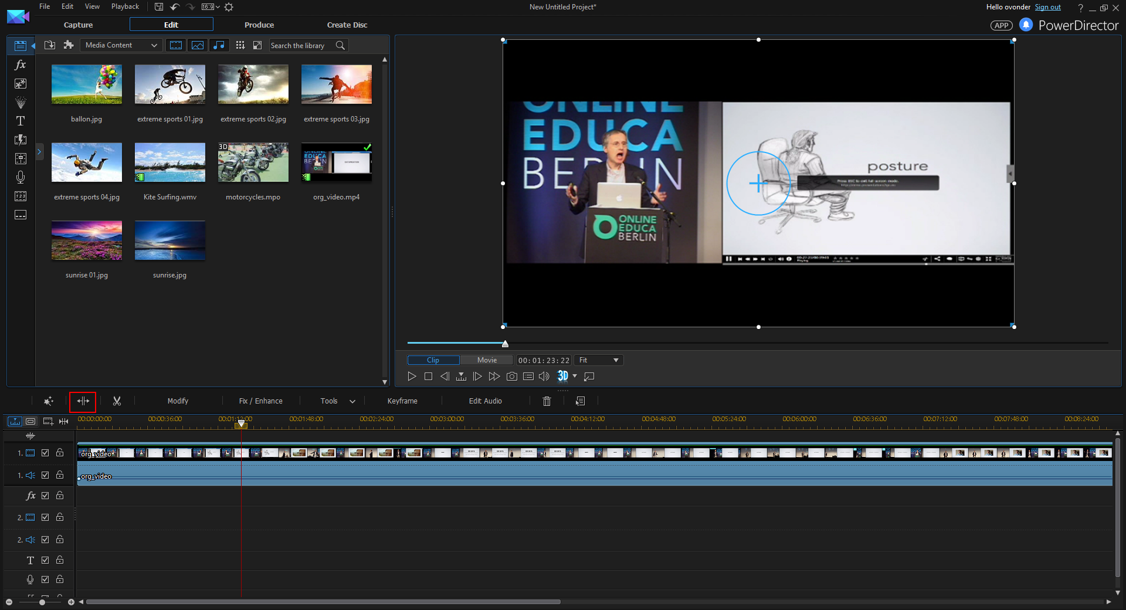The width and height of the screenshot is (1126, 610).
Task: Click the fast forward button
Action: (x=494, y=377)
